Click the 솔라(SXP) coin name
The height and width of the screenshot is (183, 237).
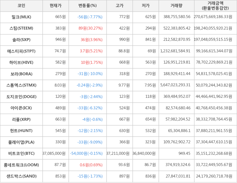coord(21,40)
